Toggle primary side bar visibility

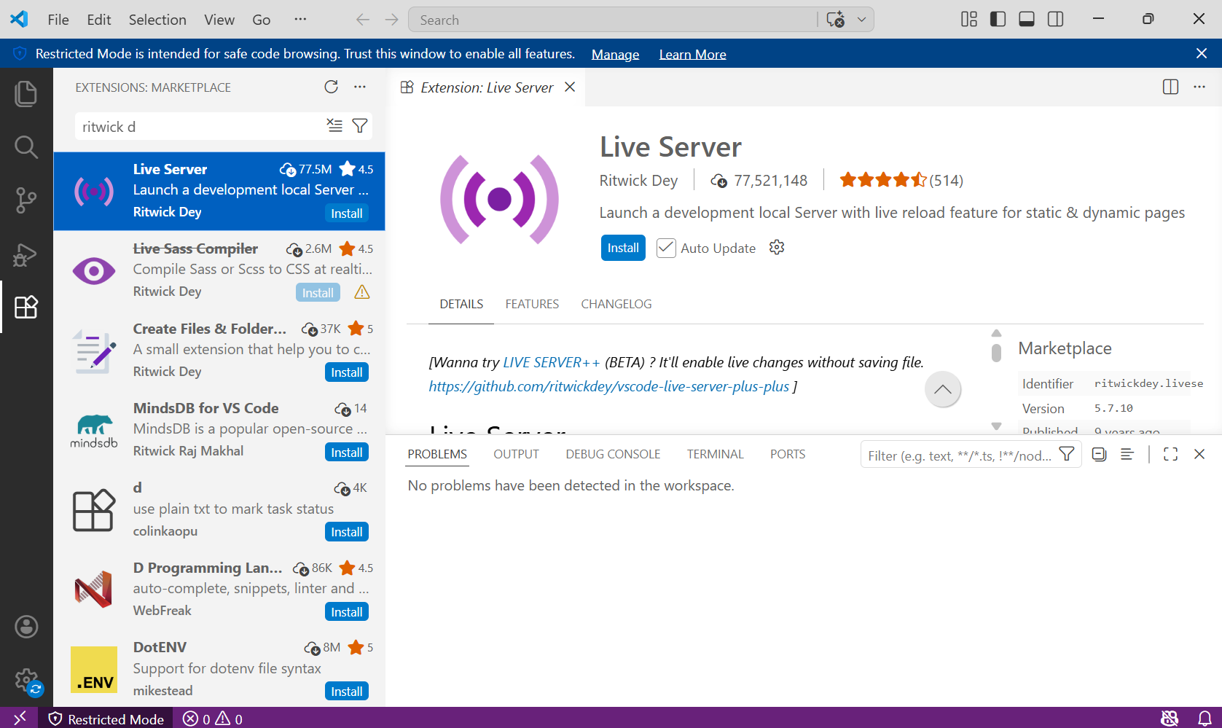(998, 19)
